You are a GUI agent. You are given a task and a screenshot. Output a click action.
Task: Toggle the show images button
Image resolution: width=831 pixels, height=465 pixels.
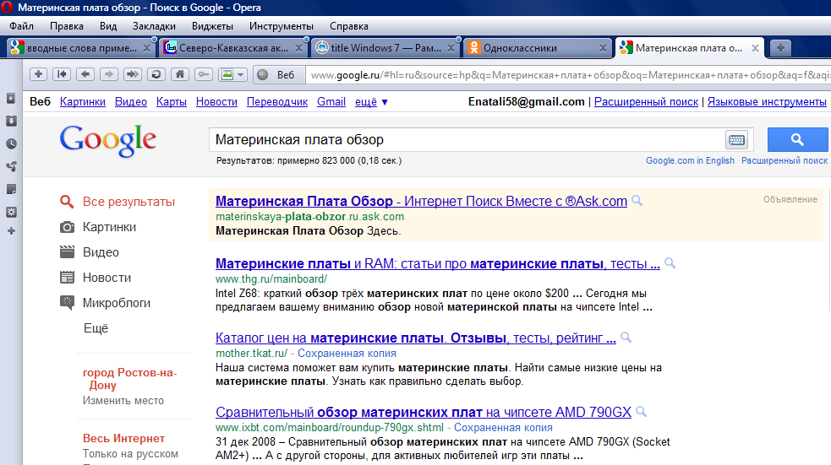227,74
